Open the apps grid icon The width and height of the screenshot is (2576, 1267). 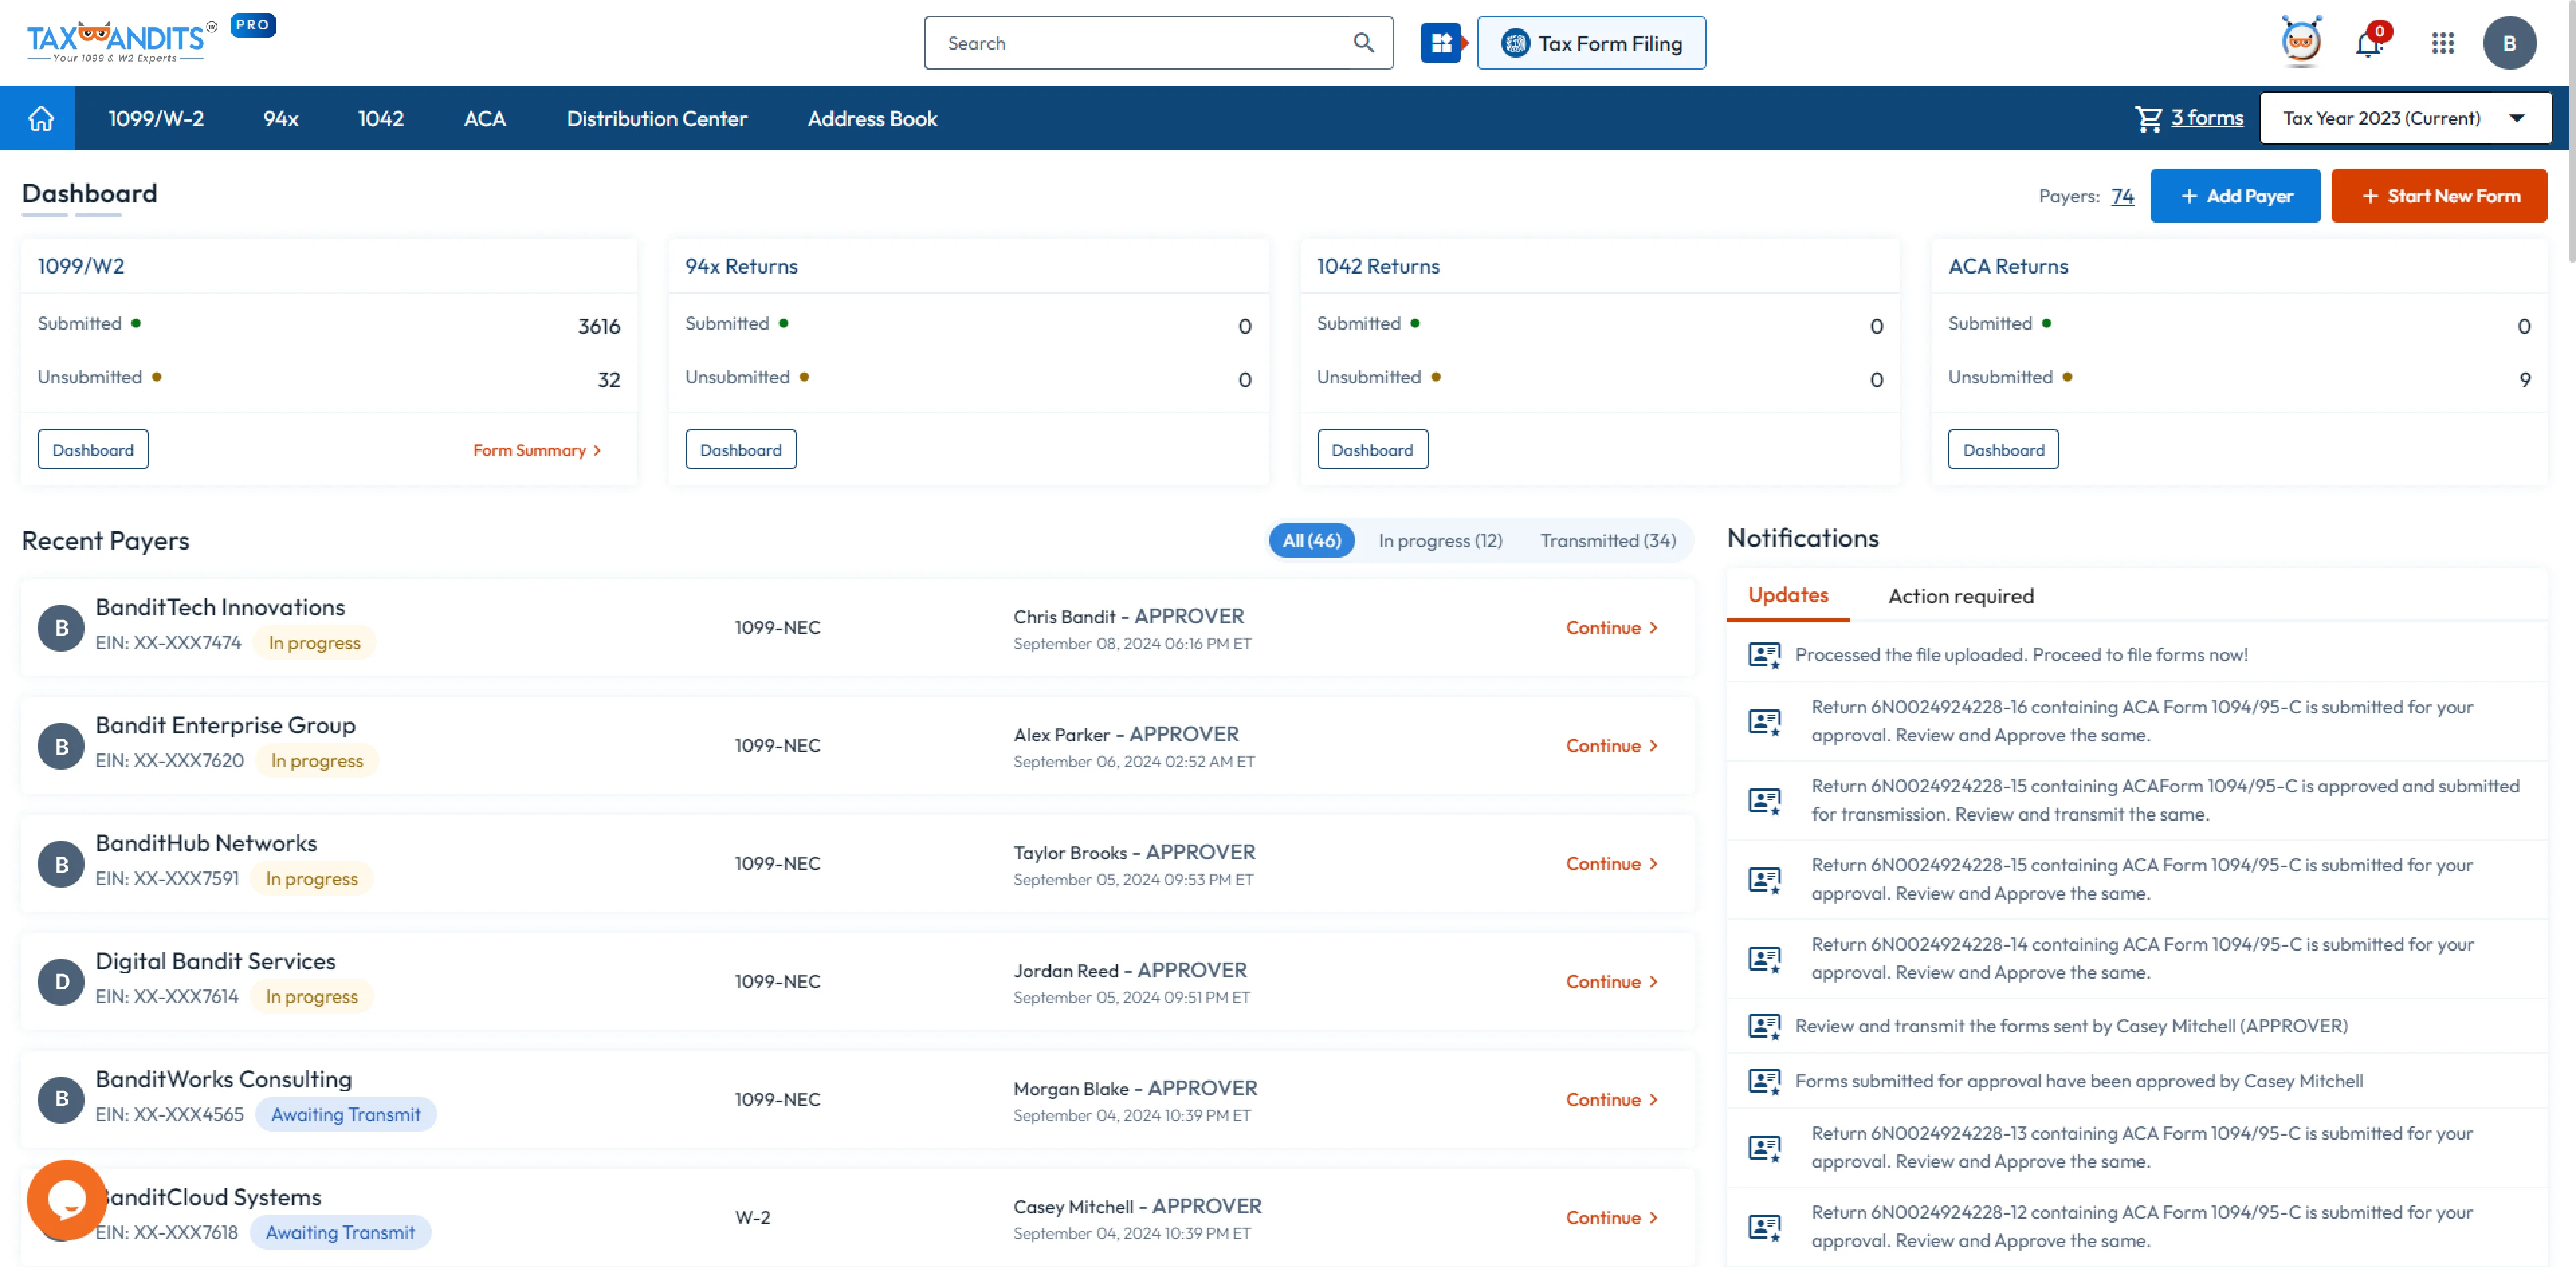2443,43
